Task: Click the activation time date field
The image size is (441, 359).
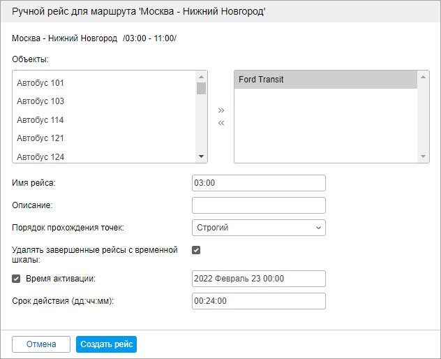Action: 258,279
